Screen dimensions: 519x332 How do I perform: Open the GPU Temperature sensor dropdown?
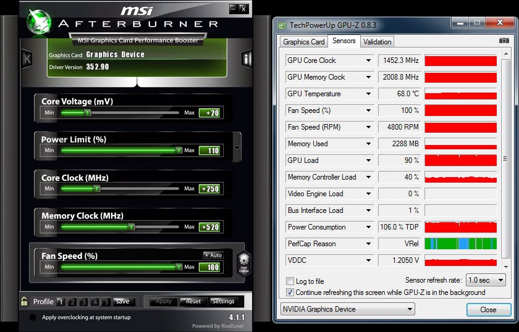[x=368, y=94]
